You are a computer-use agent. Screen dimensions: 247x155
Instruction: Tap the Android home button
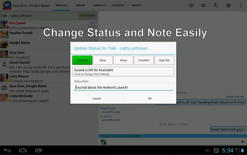(x=23, y=150)
